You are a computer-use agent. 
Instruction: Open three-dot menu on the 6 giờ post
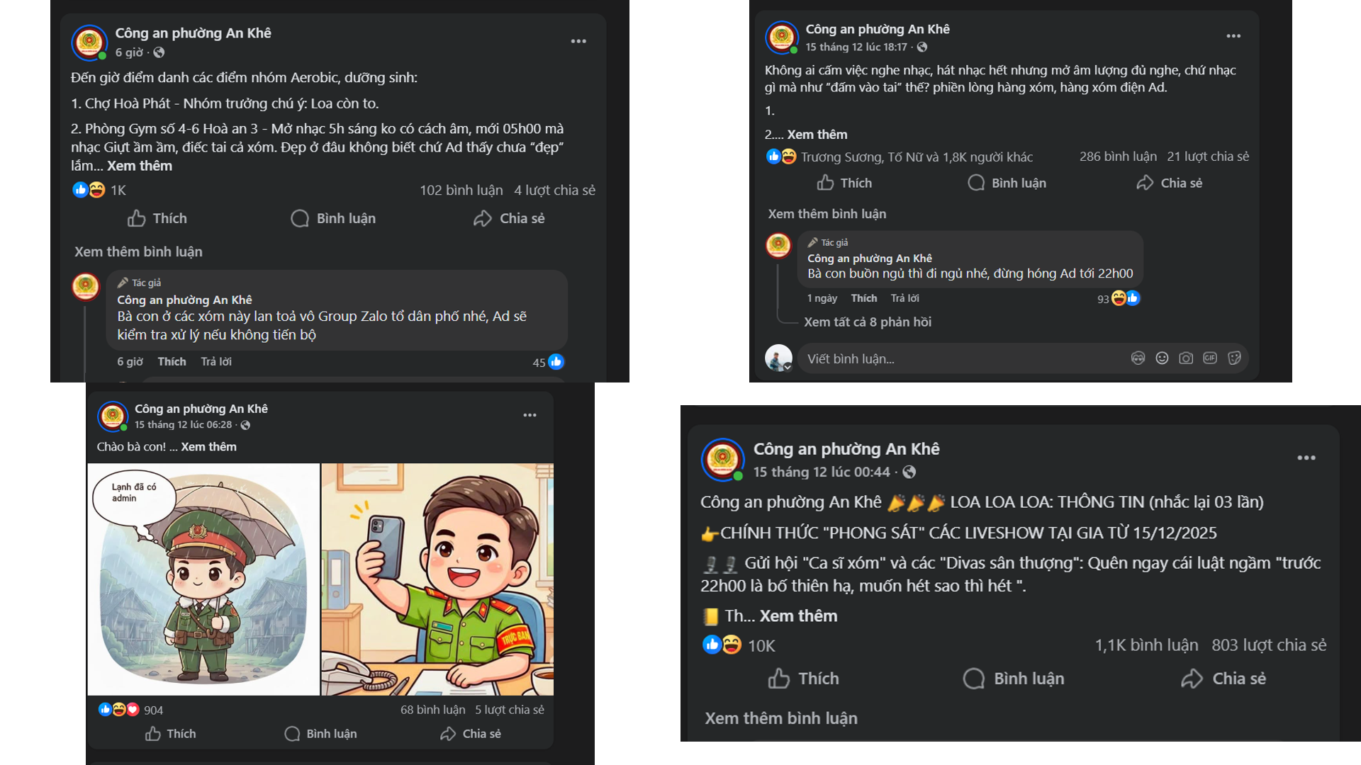[578, 41]
